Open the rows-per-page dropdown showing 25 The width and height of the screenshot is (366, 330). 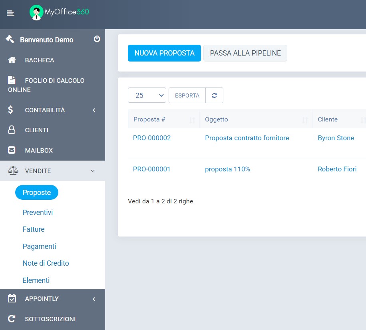tap(147, 95)
